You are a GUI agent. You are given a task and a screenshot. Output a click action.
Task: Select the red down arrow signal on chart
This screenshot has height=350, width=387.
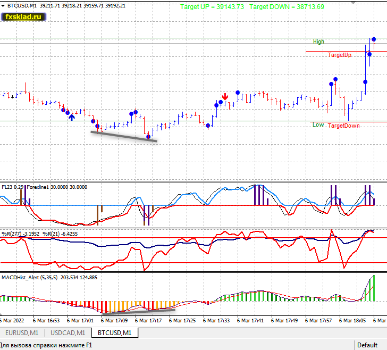tap(225, 96)
